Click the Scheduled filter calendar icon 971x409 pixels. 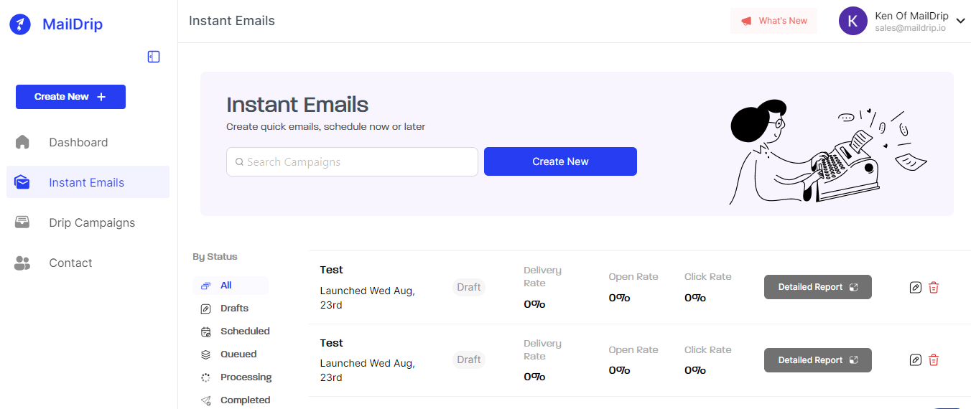[206, 332]
